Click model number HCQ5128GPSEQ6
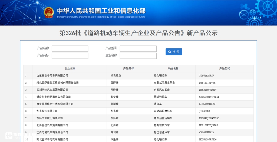The height and width of the screenshot is (142, 277). pos(208,139)
